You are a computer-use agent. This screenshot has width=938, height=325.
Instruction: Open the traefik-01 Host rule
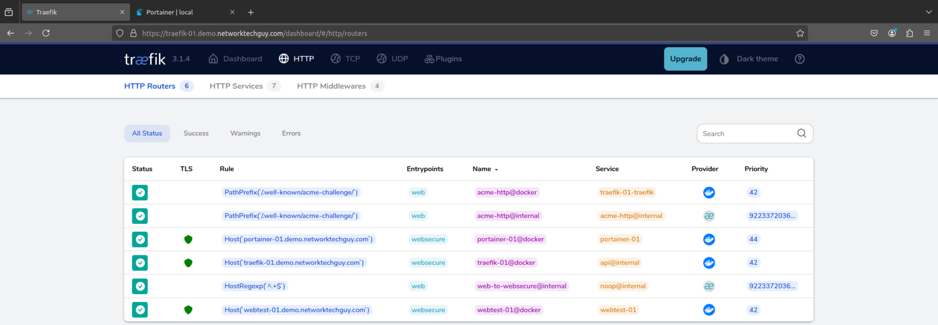[x=294, y=263]
